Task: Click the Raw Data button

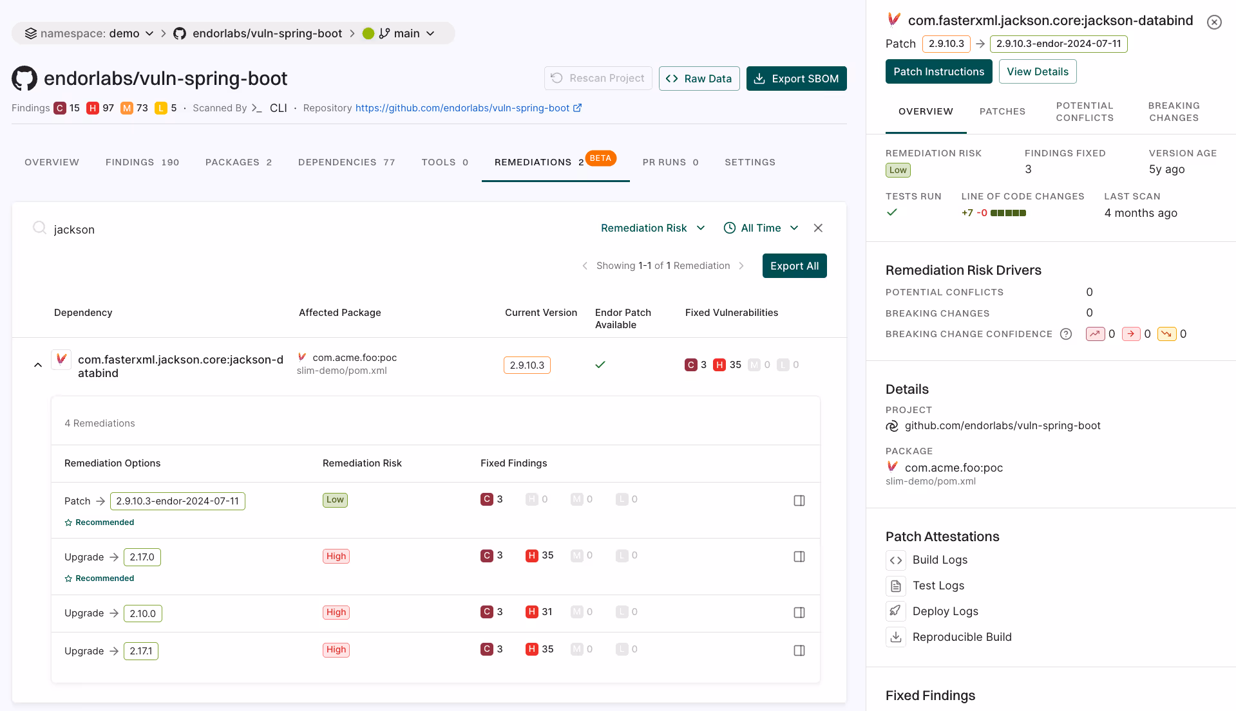Action: tap(699, 78)
